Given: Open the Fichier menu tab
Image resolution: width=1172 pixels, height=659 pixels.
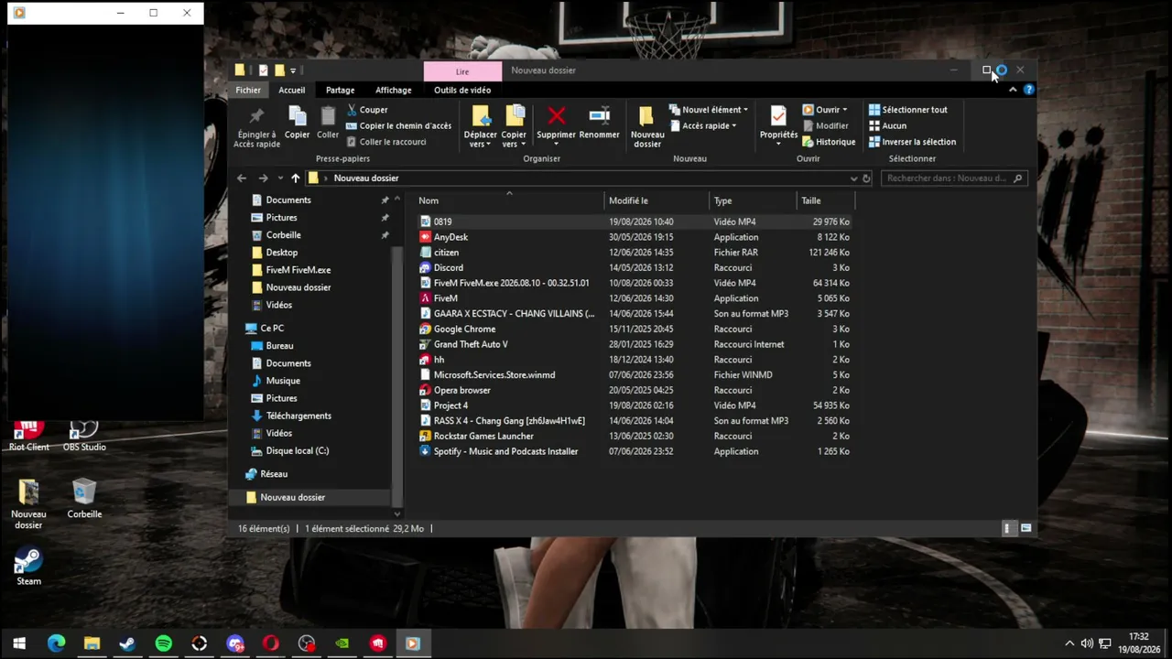Looking at the screenshot, I should pos(248,90).
